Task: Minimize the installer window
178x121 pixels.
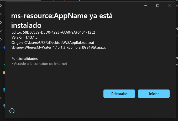Action: (146, 6)
